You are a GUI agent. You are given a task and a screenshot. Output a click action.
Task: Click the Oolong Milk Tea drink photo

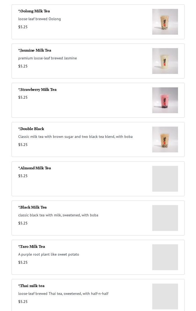(x=165, y=22)
